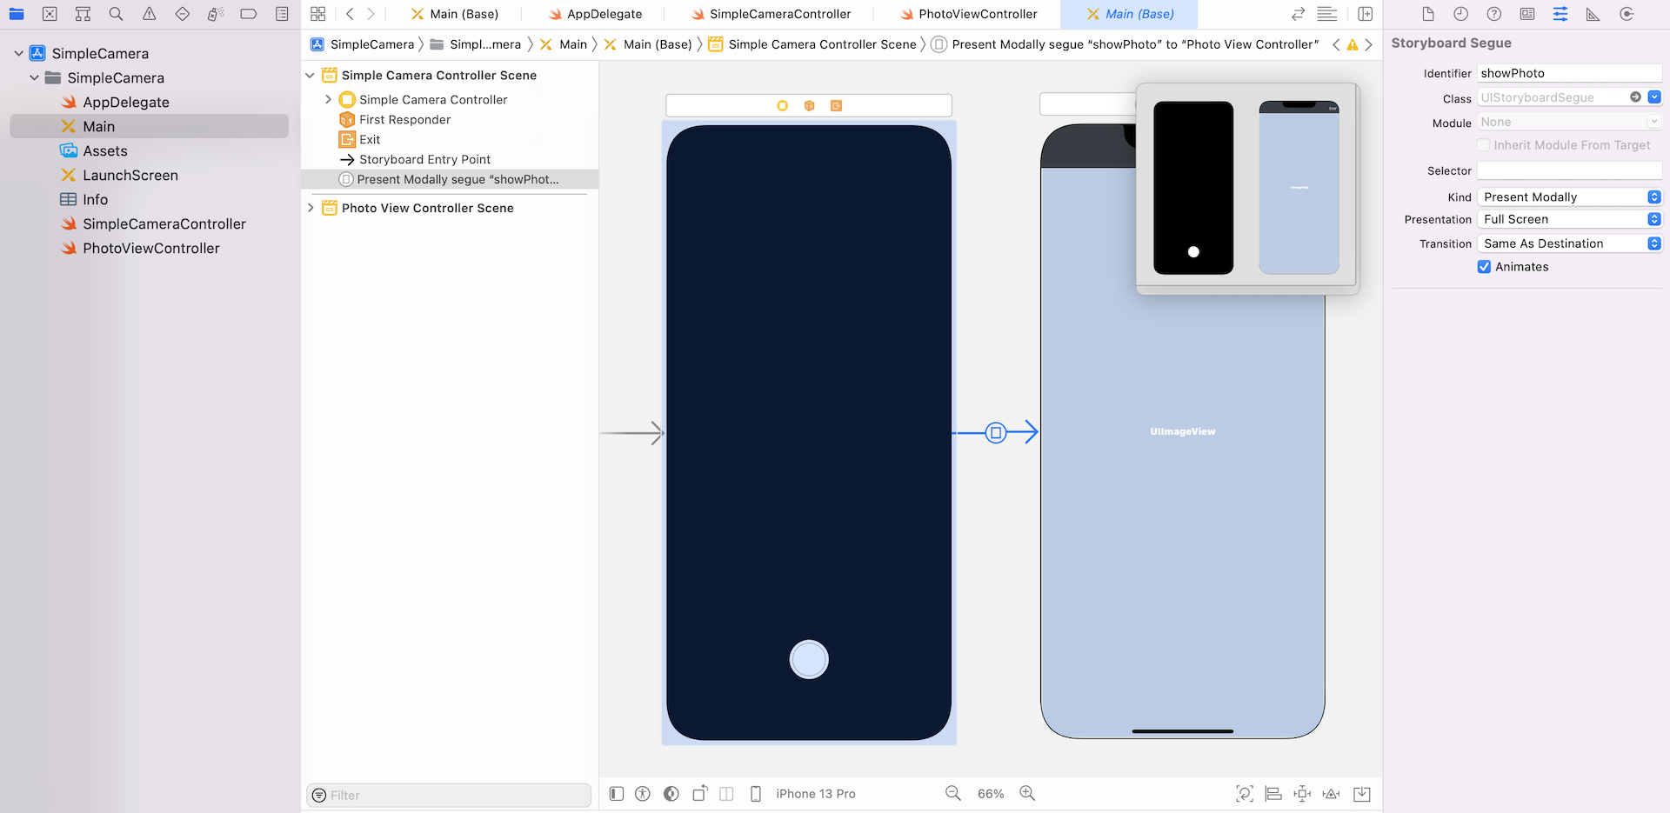Select PhotoViewController file in project navigator
The width and height of the screenshot is (1670, 813).
click(150, 248)
